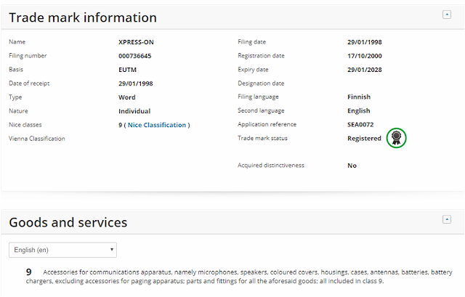The width and height of the screenshot is (465, 297).
Task: Open the Nice Classification link
Action: click(x=157, y=125)
